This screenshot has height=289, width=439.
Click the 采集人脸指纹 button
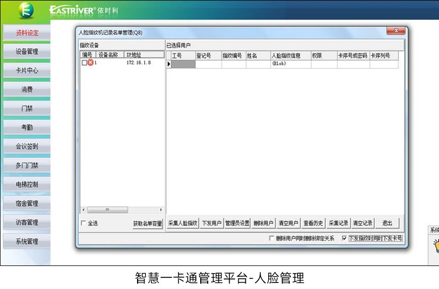(x=183, y=223)
